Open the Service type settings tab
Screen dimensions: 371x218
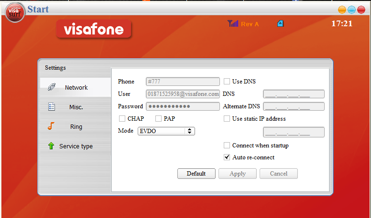click(x=76, y=146)
